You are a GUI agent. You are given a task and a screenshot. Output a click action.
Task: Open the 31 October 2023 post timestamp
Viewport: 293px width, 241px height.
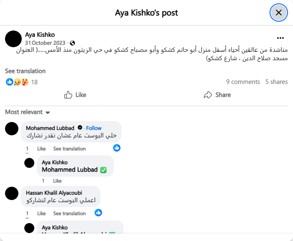tap(45, 43)
